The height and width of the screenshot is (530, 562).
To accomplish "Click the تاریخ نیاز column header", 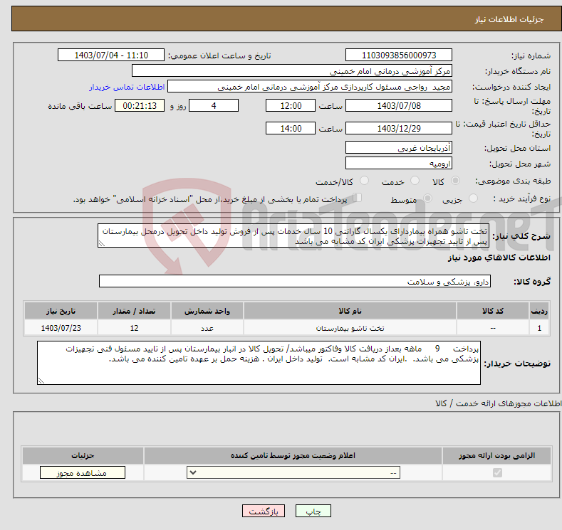I will tap(61, 311).
